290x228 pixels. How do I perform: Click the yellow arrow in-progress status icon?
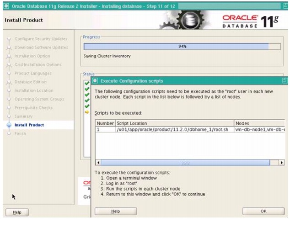click(x=87, y=112)
